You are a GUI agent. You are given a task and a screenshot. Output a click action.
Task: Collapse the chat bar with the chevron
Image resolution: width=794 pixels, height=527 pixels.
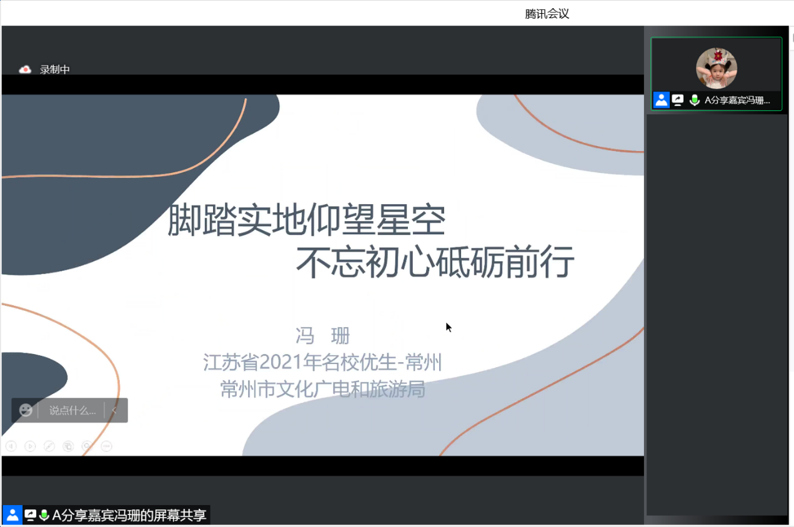pos(114,410)
